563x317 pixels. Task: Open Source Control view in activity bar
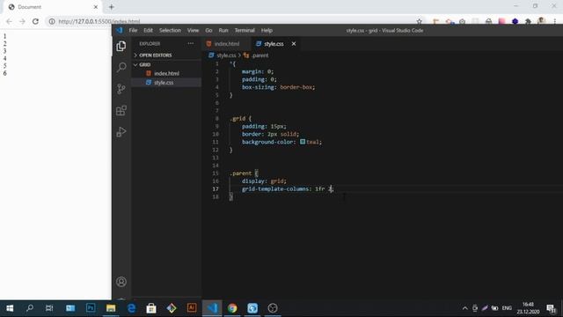pos(121,89)
